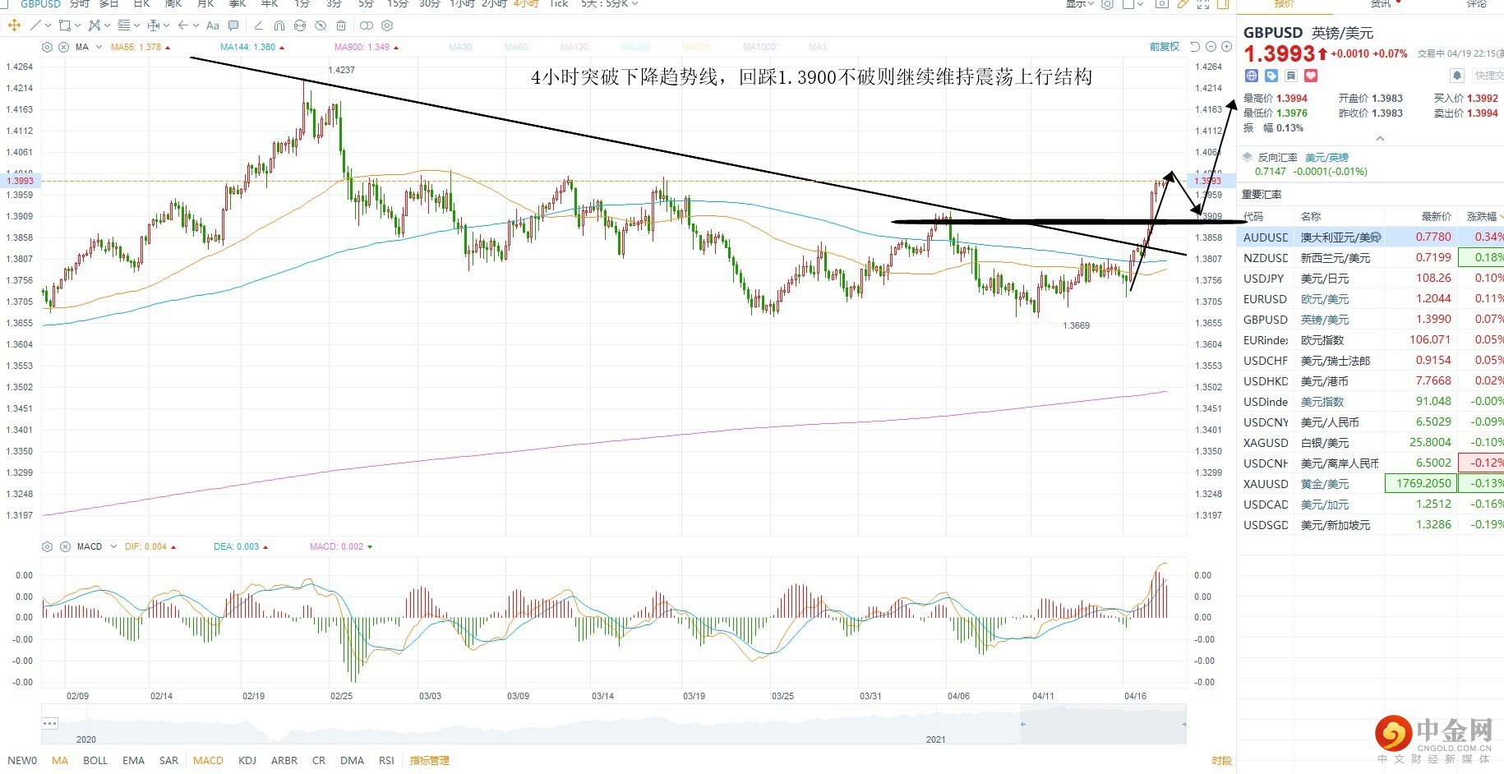1504x774 pixels.
Task: Toggle BOLL indicator at bottom bar
Action: 95,761
